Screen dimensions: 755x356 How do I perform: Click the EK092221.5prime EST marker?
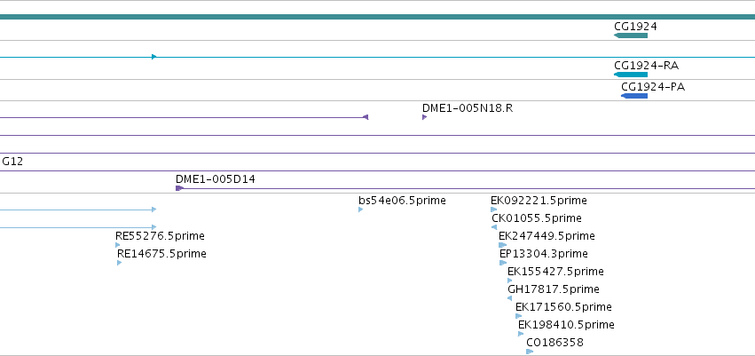[x=493, y=210]
